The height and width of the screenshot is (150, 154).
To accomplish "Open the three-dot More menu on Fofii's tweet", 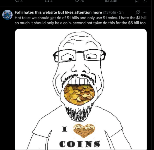I will 145,12.
